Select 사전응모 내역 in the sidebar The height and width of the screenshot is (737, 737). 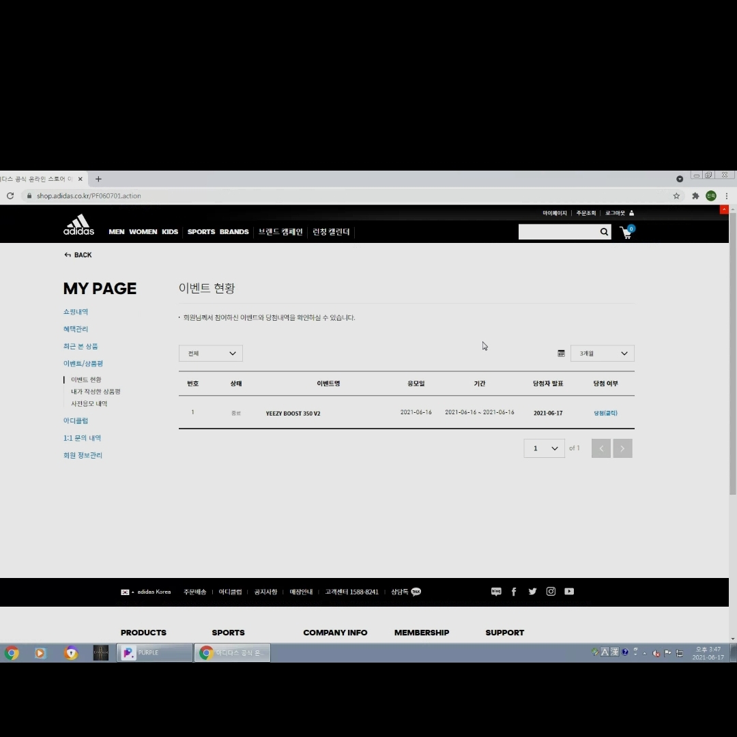point(89,404)
